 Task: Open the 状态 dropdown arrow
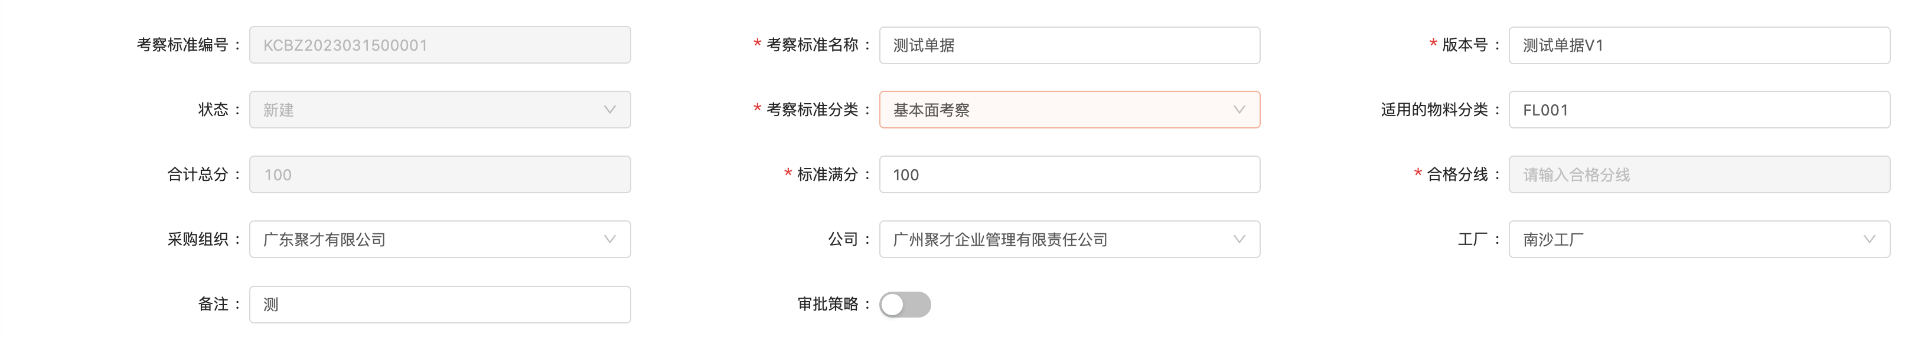(609, 110)
